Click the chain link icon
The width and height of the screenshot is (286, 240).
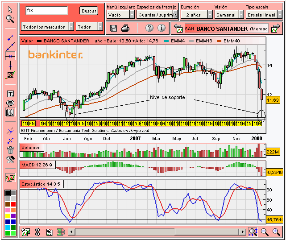(x=37, y=232)
